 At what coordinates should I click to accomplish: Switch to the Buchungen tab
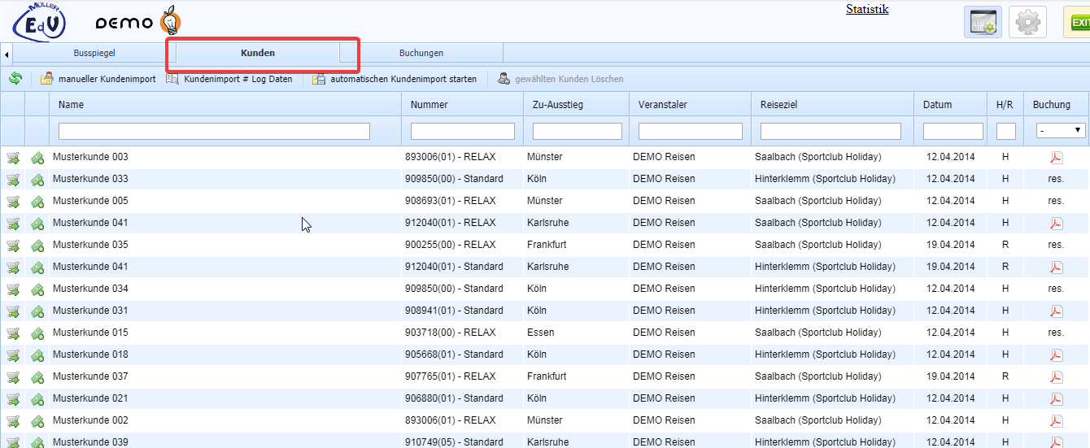pos(421,53)
